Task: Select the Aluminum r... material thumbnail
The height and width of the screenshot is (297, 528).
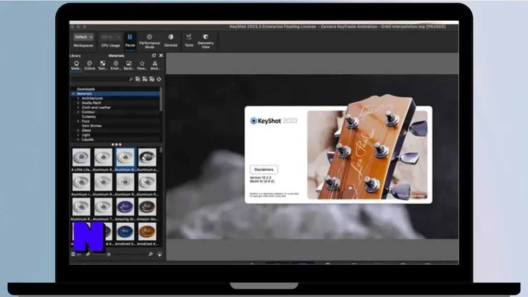Action: point(81,182)
